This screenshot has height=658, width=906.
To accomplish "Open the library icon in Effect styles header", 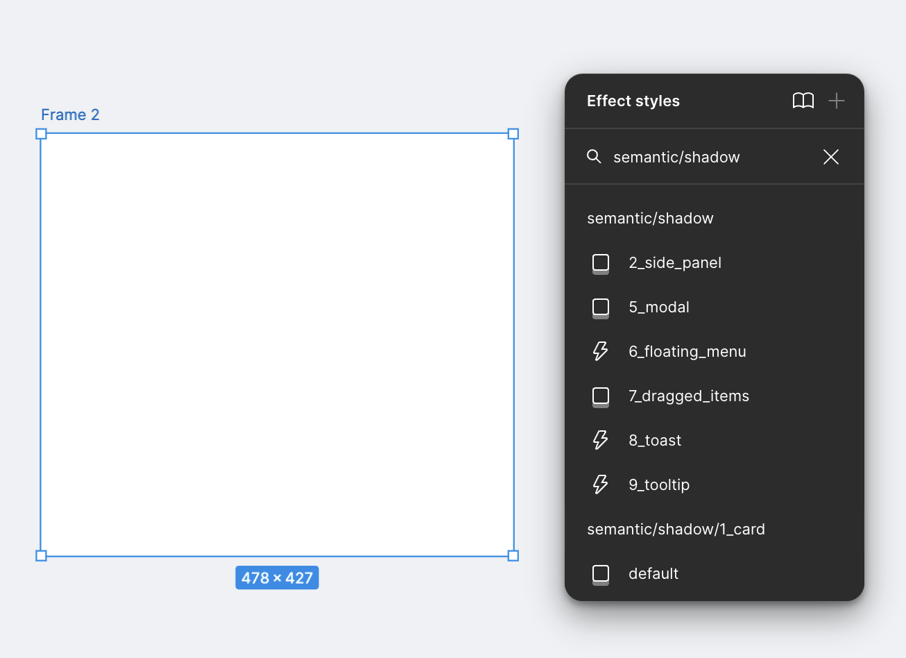I will pos(803,101).
